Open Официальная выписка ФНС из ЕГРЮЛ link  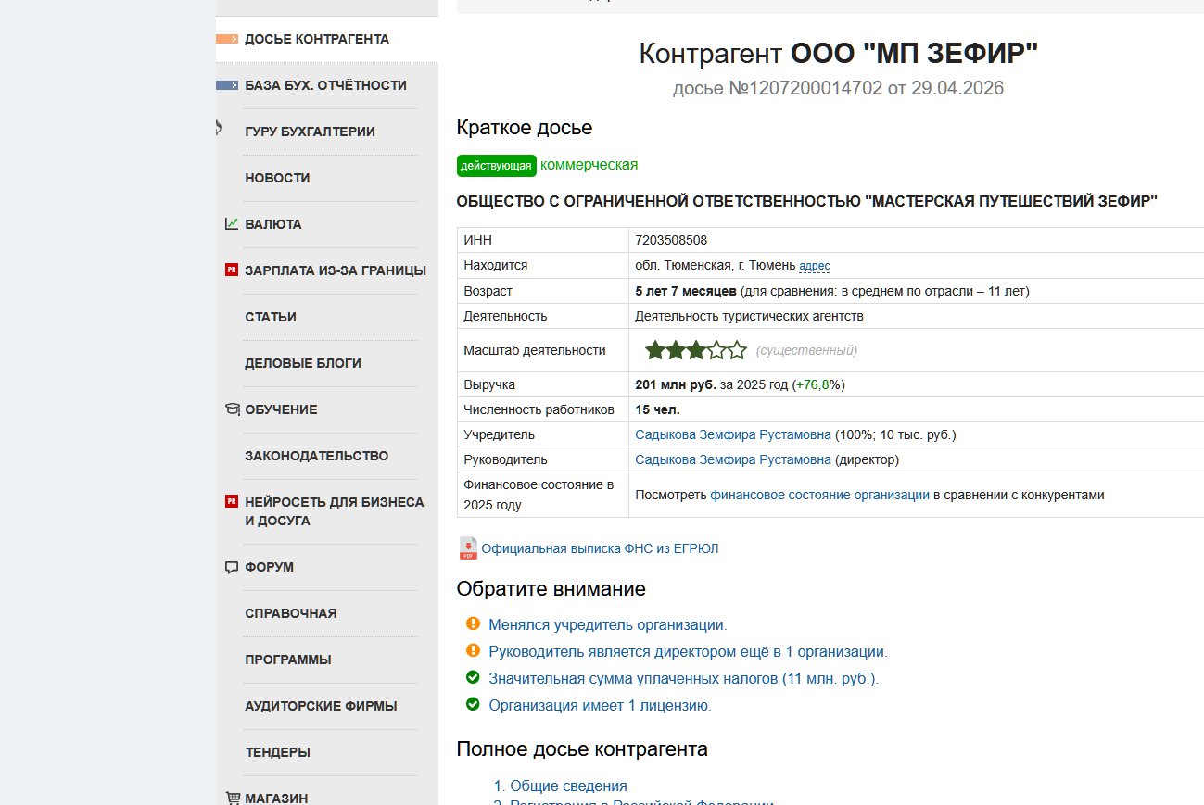tap(600, 548)
